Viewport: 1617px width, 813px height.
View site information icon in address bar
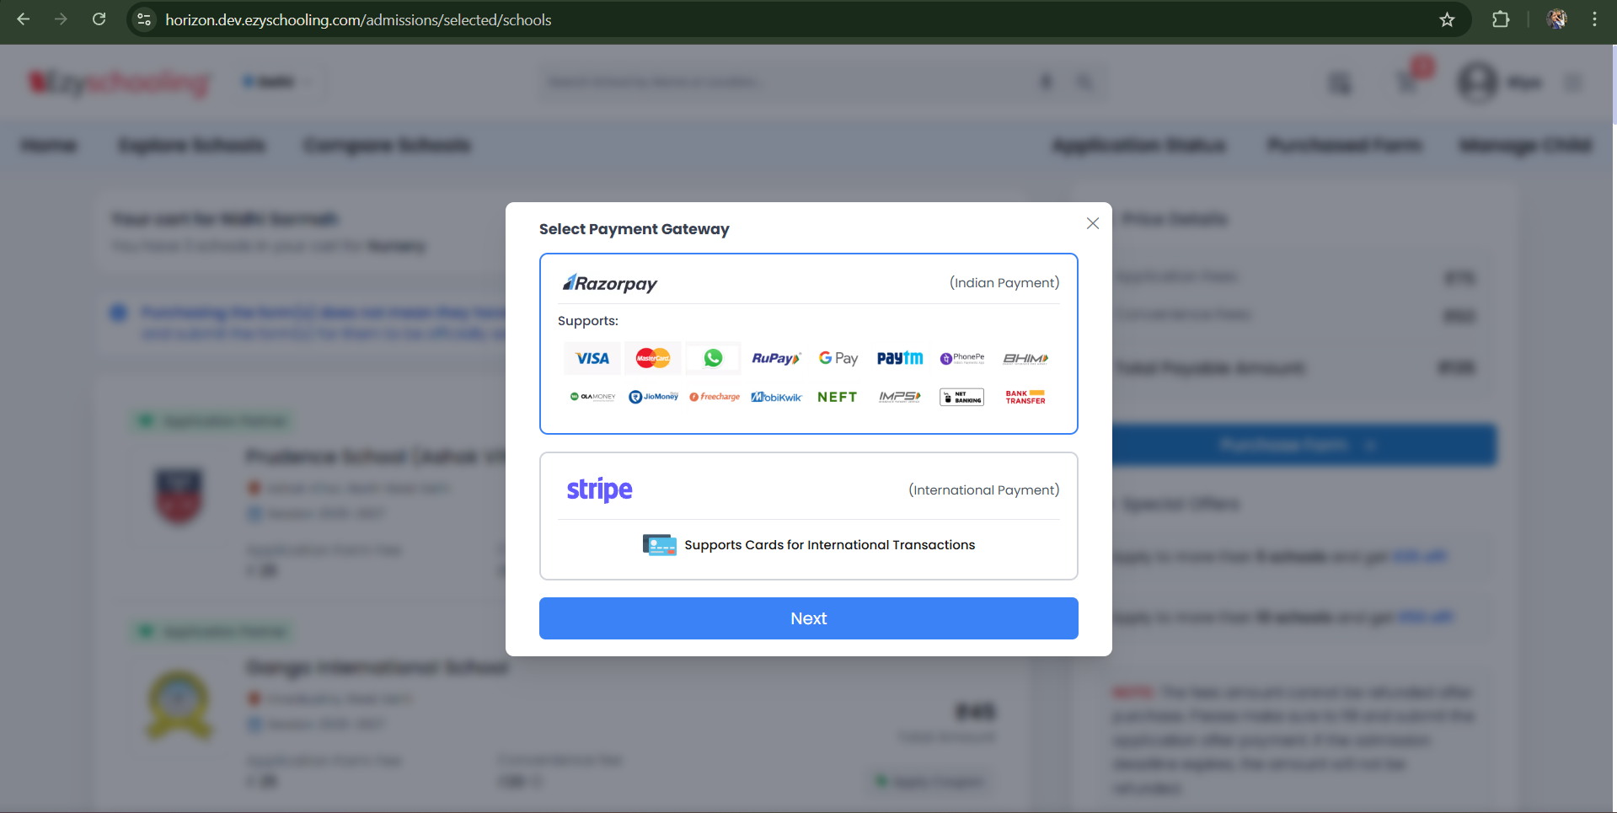pos(145,19)
